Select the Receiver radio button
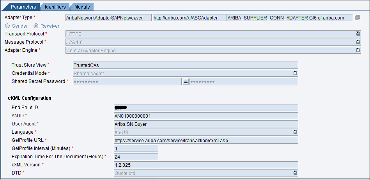This screenshot has height=180, width=370. (36, 26)
